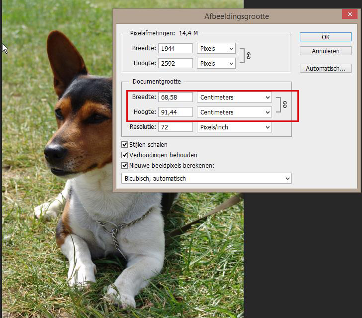Expand the document Hoogte Centimeters dropdown
Screen dimensions: 362x318
click(235, 112)
